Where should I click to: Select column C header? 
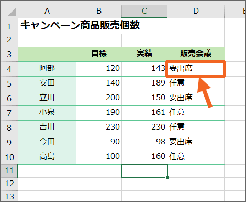144,11
